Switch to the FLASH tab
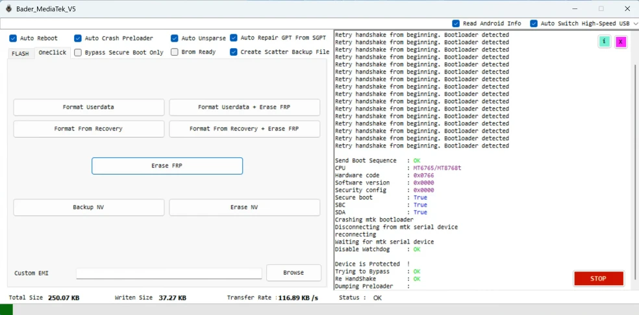639x315 pixels. [20, 53]
